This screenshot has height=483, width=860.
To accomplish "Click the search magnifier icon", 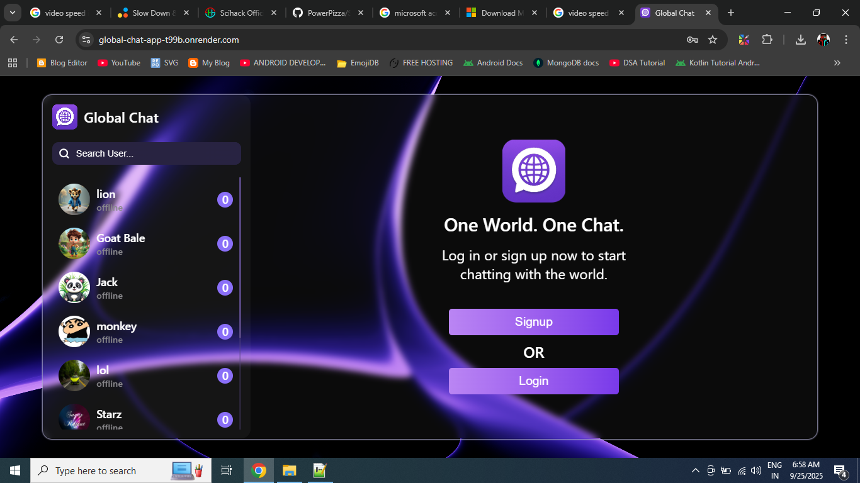I will point(64,153).
